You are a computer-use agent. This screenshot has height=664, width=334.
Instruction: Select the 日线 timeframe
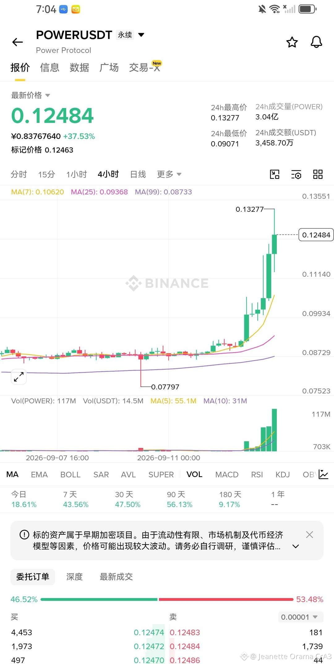[138, 174]
